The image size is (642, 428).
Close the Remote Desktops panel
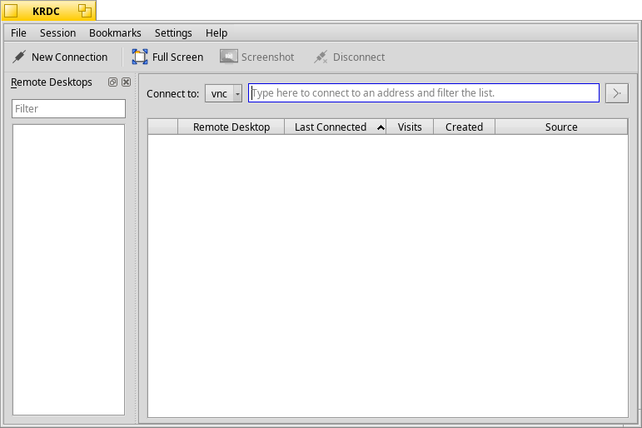[x=126, y=82]
